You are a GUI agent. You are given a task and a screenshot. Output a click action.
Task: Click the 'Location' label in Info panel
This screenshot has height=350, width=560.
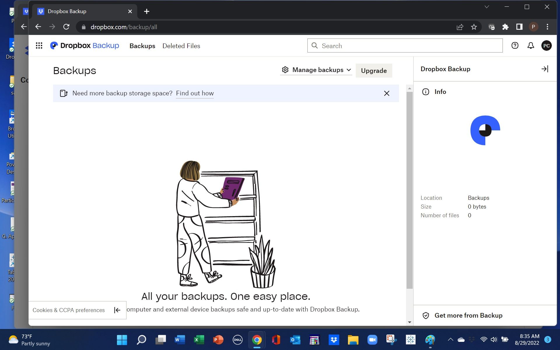coord(431,198)
